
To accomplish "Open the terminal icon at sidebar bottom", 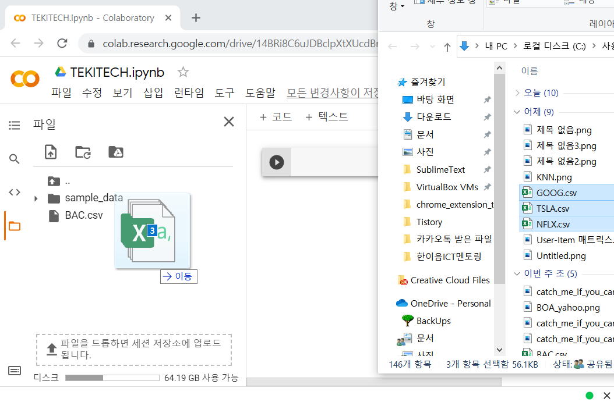I will [15, 371].
